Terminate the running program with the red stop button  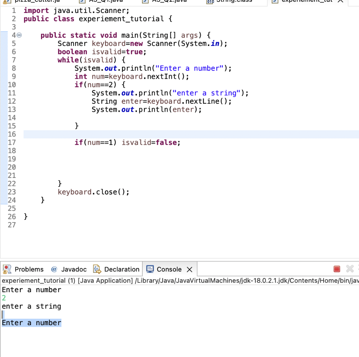337,269
